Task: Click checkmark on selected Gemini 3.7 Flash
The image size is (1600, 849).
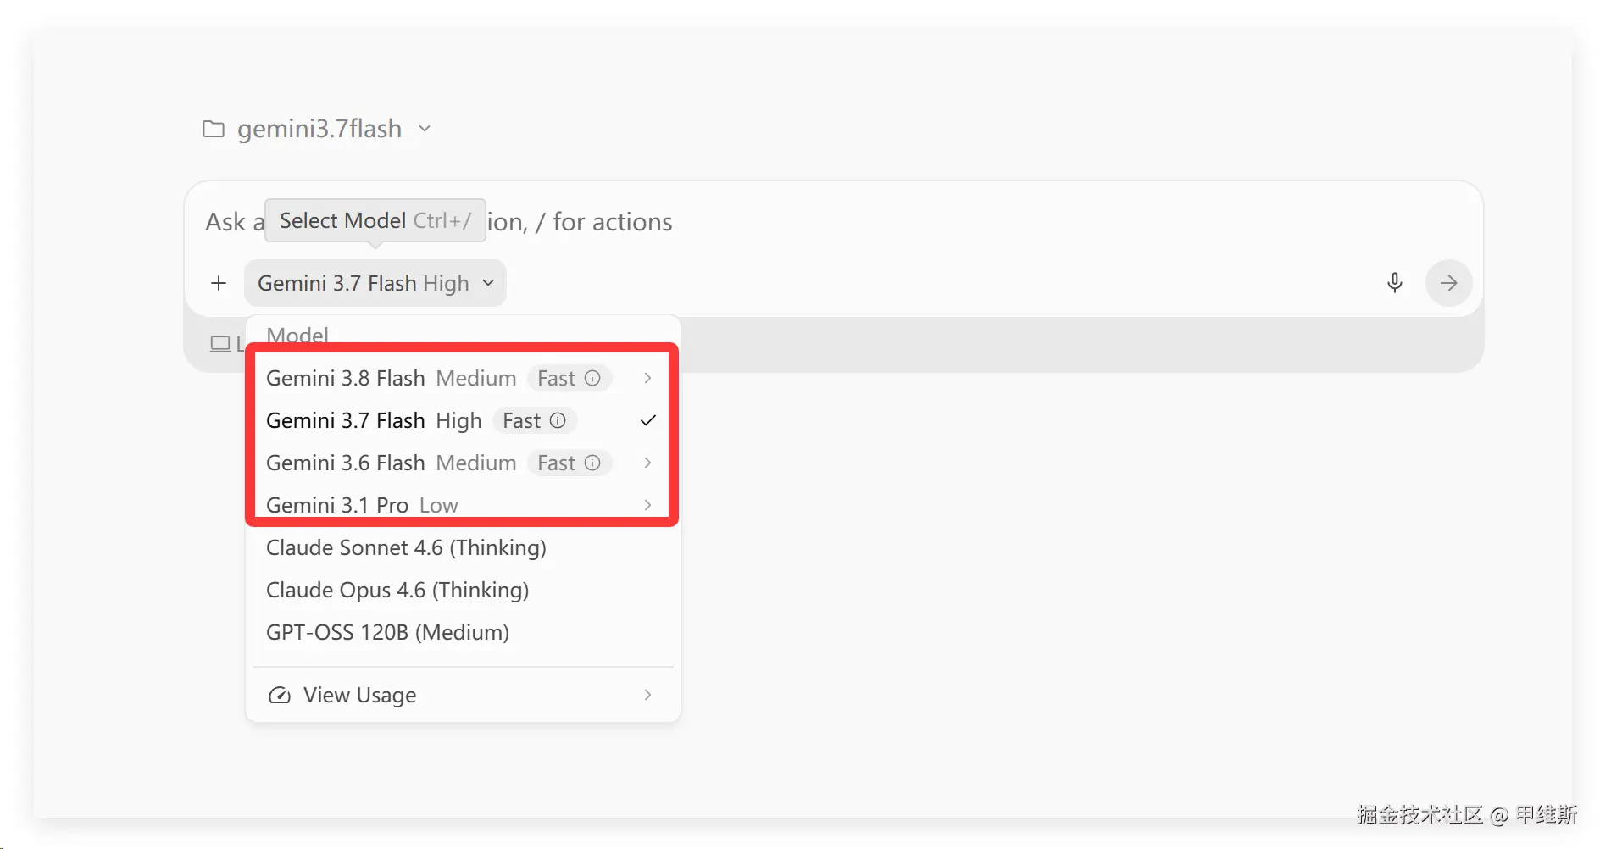Action: (648, 420)
